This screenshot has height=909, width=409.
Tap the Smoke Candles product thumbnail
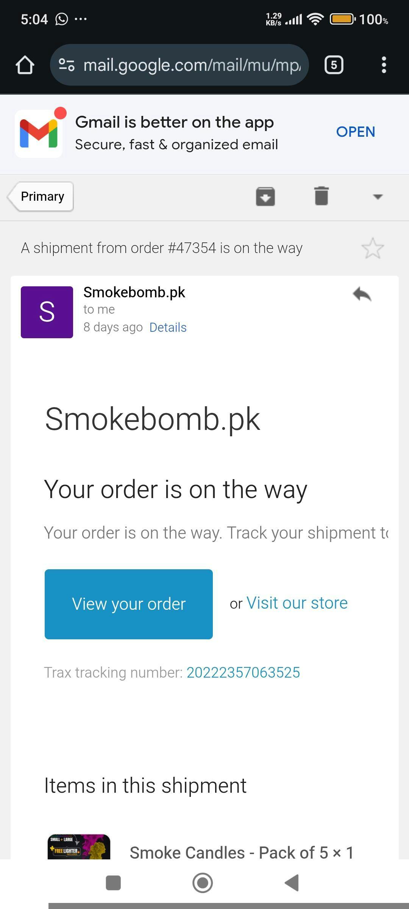[79, 847]
